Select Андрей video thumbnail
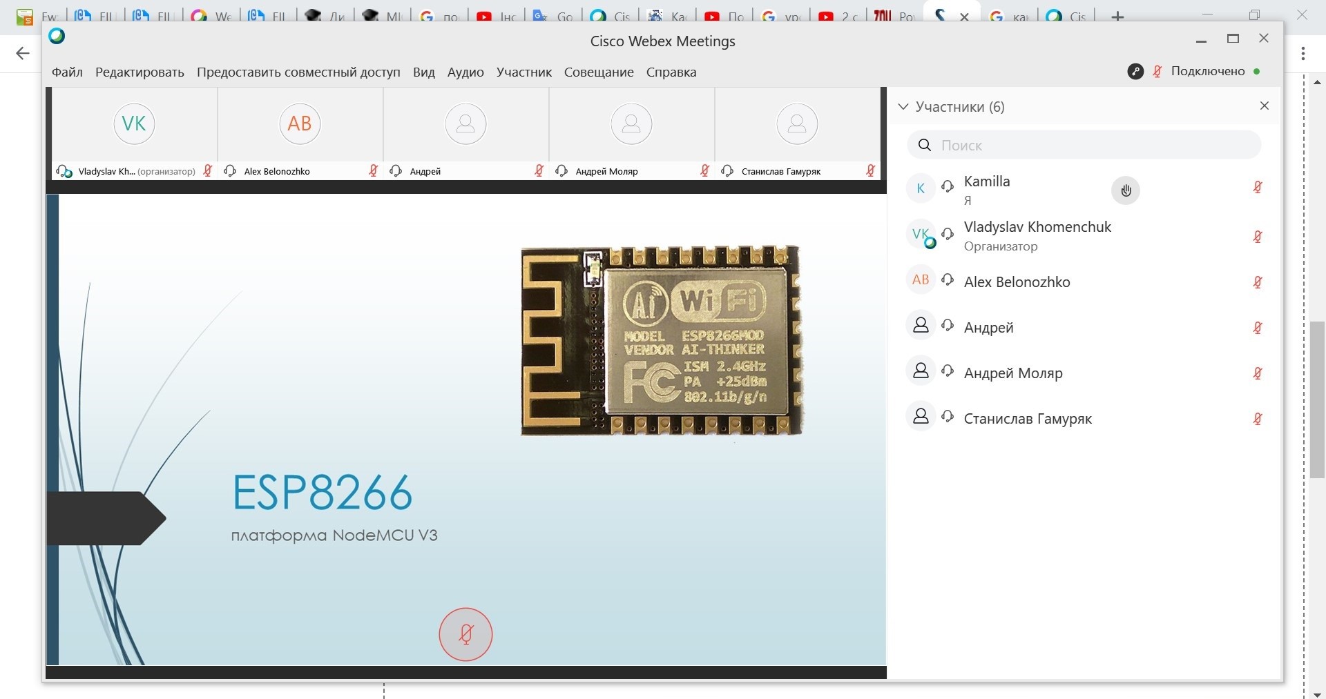Screen dimensions: 1326x699 pyautogui.click(x=465, y=134)
